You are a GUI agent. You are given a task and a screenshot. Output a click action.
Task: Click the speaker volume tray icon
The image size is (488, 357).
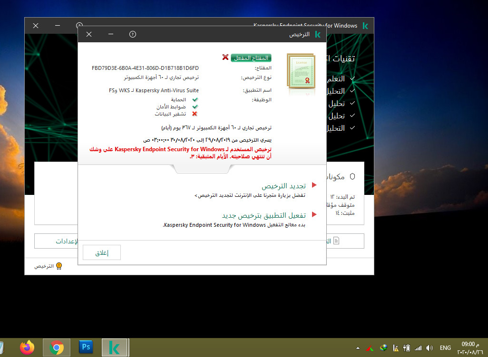coord(429,348)
